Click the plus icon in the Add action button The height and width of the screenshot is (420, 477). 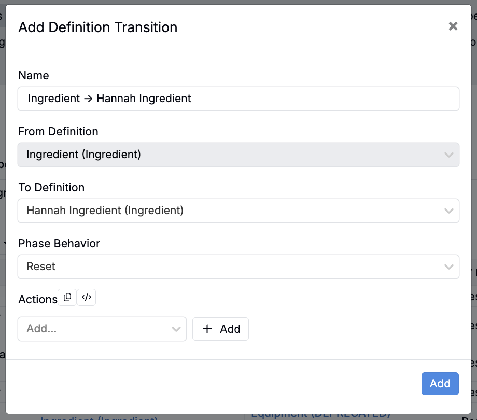[207, 329]
